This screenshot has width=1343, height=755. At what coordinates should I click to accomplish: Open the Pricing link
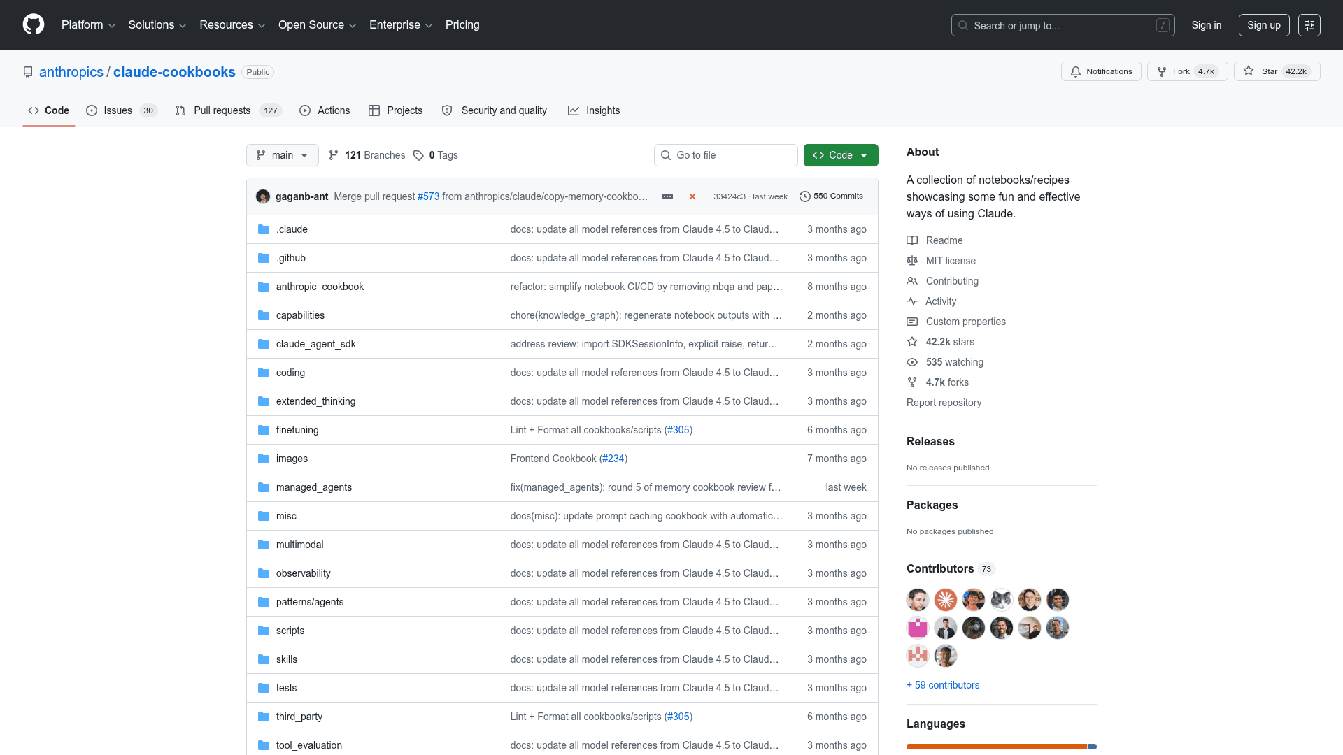coord(462,25)
